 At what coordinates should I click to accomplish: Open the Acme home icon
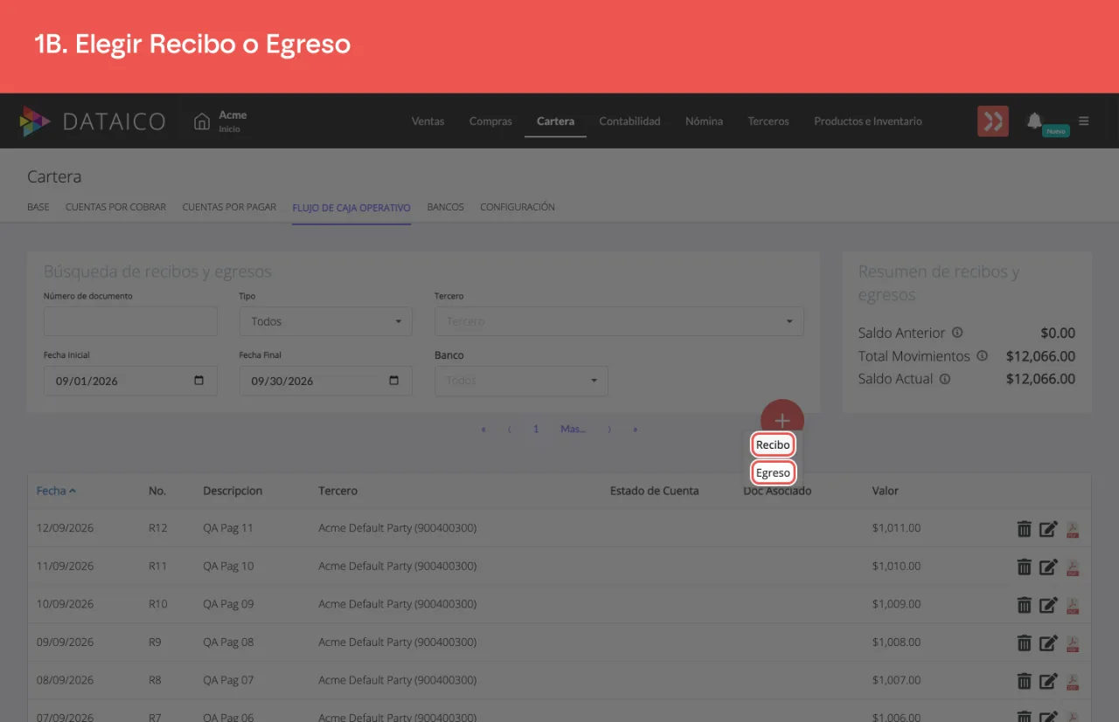coord(202,121)
